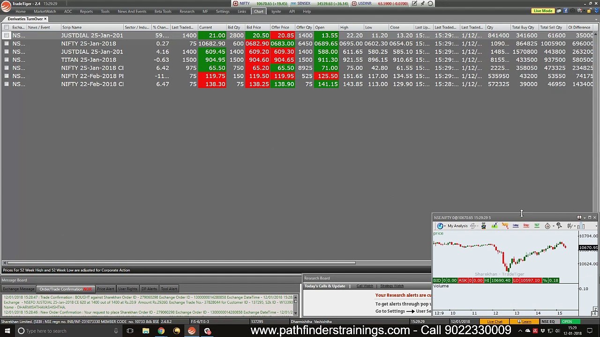The image size is (600, 337).
Task: Open overflow dropdown at end of chart toolbar
Action: tap(596, 226)
